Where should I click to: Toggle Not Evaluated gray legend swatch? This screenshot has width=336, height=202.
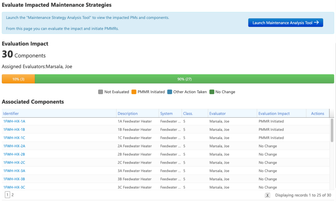pos(100,92)
